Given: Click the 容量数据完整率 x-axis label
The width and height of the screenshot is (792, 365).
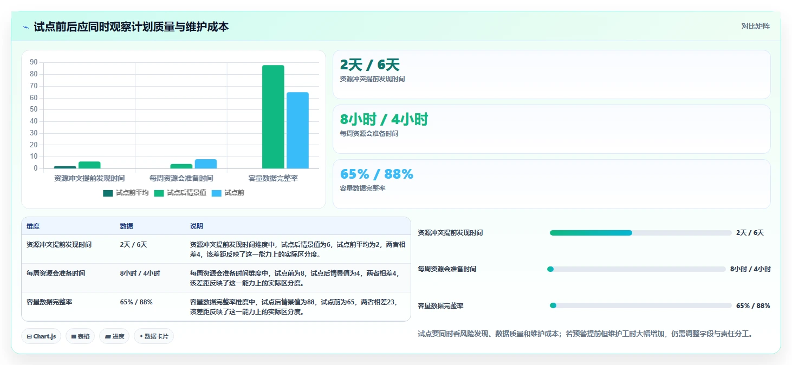Looking at the screenshot, I should click(273, 178).
